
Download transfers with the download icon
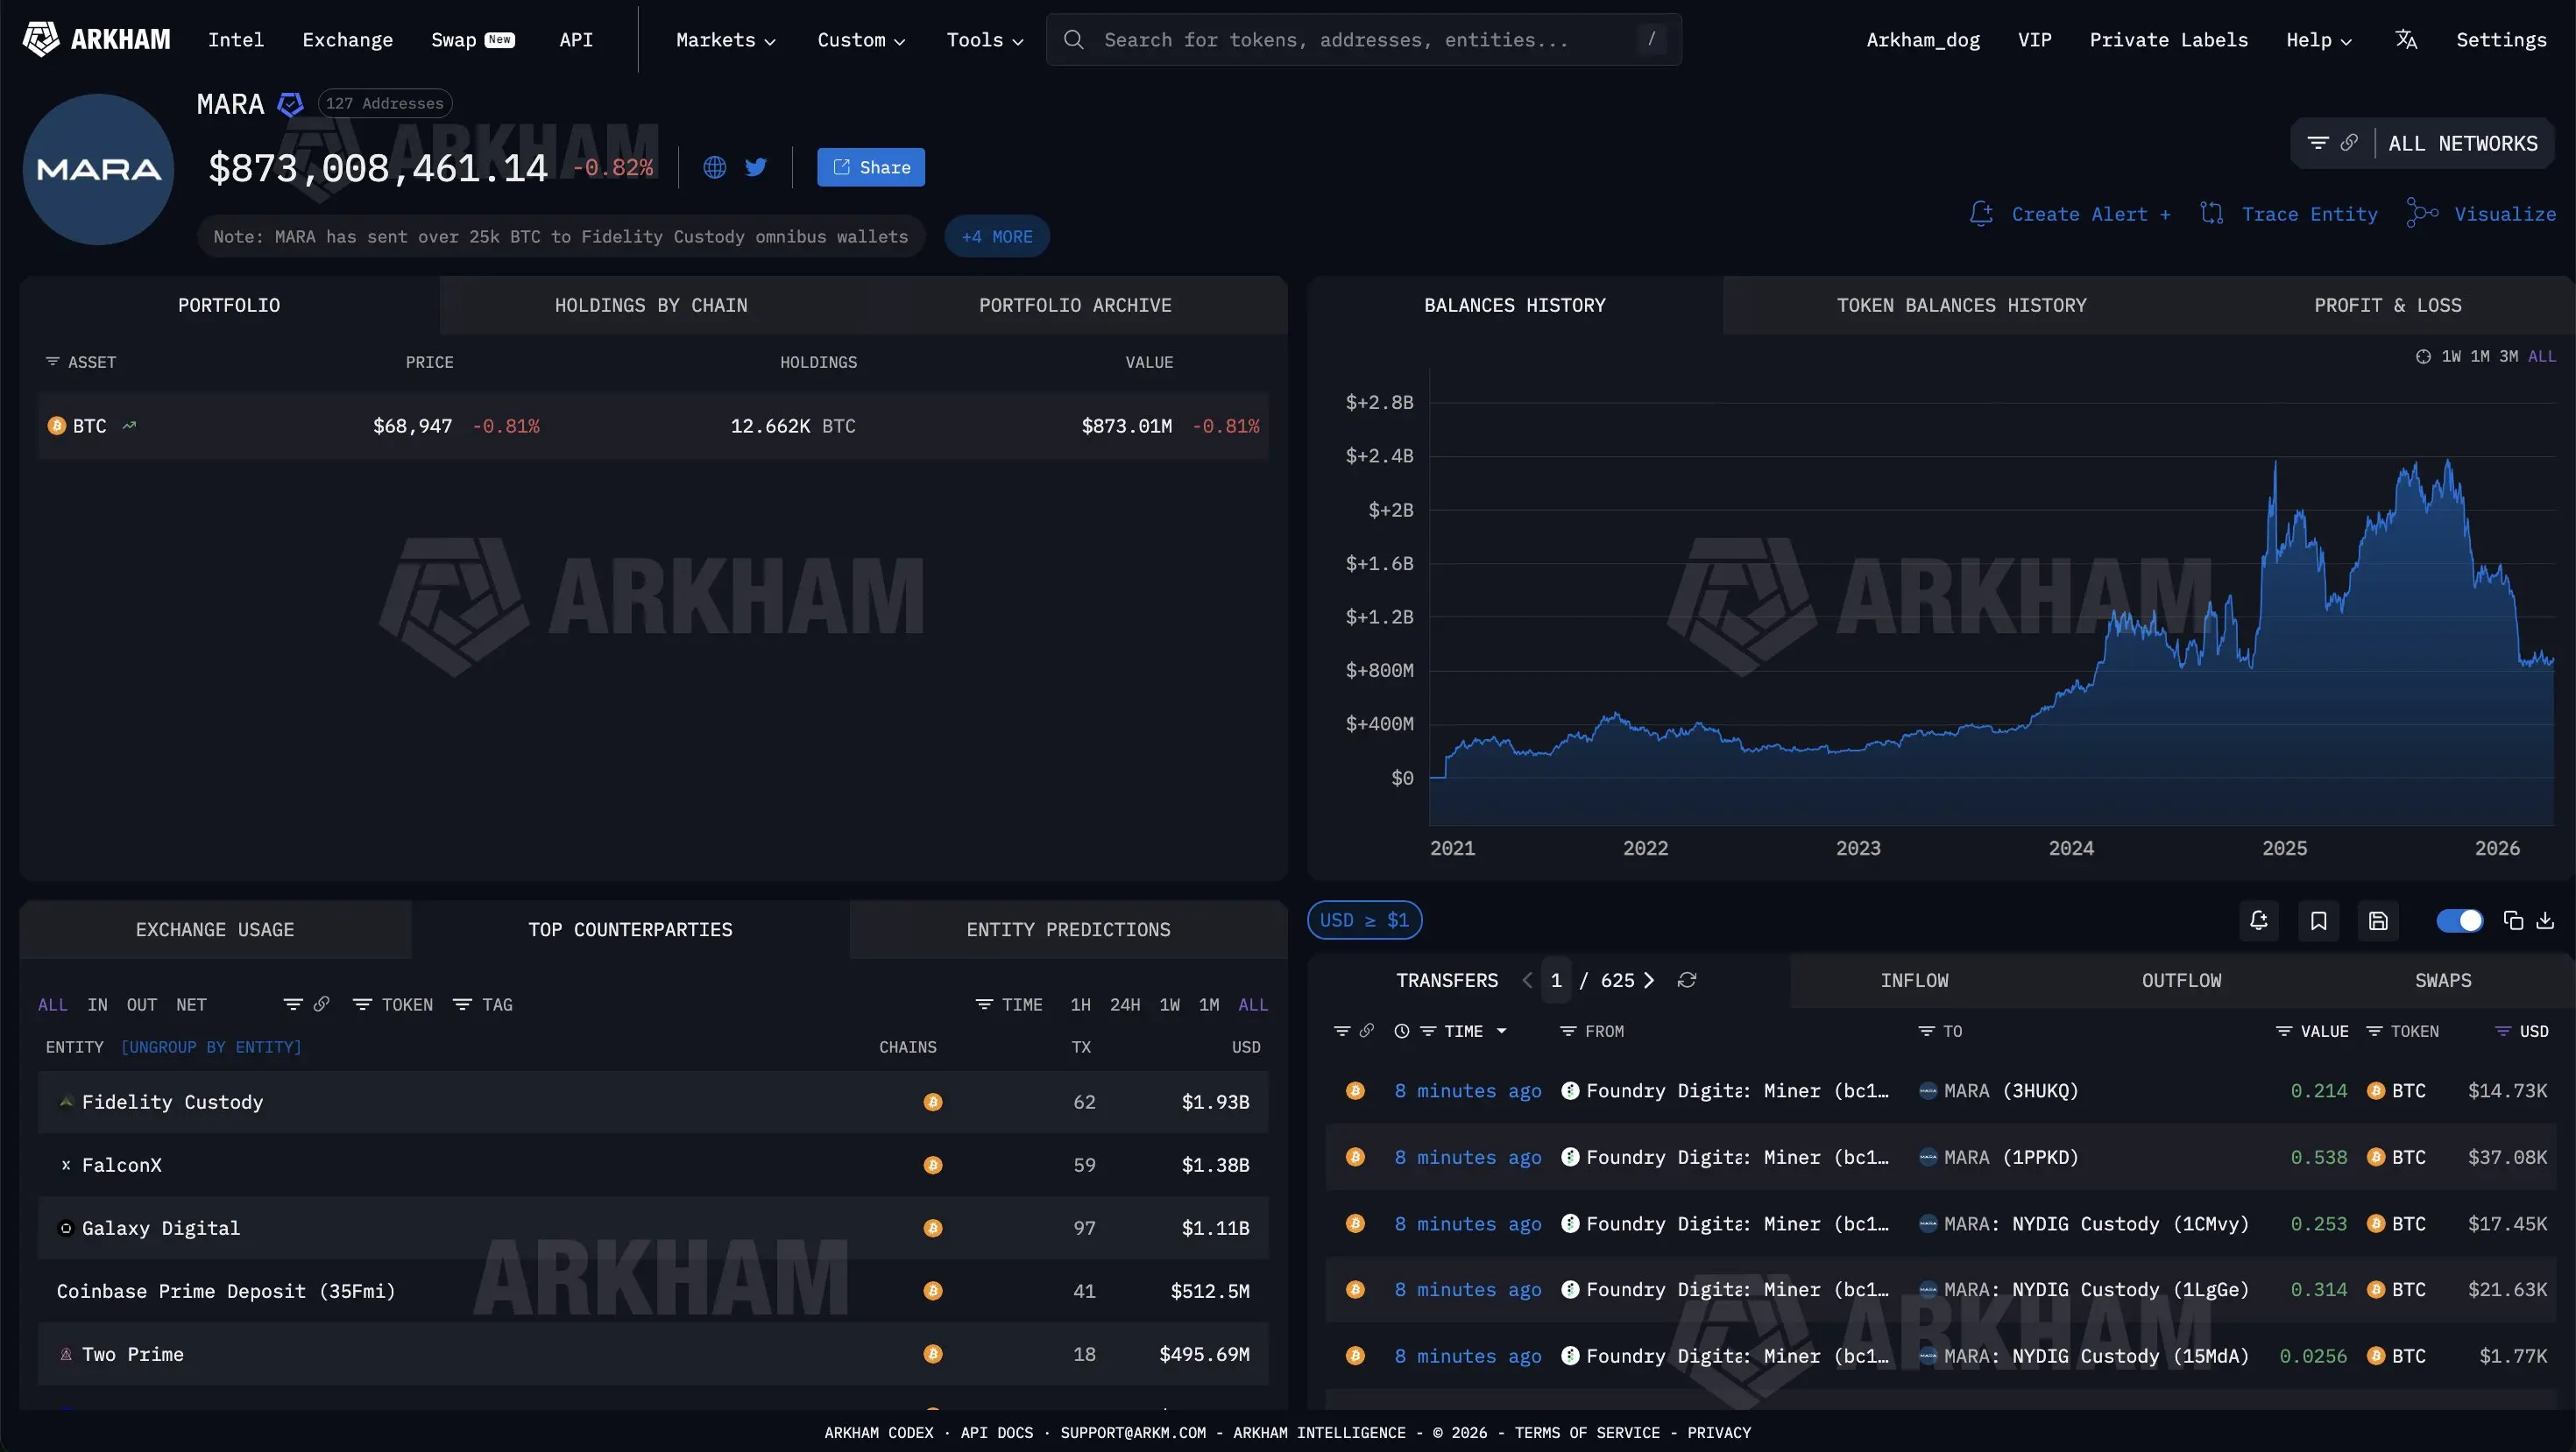2545,920
